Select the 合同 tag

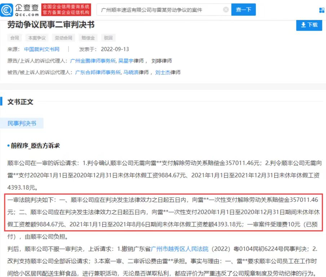click(14, 38)
